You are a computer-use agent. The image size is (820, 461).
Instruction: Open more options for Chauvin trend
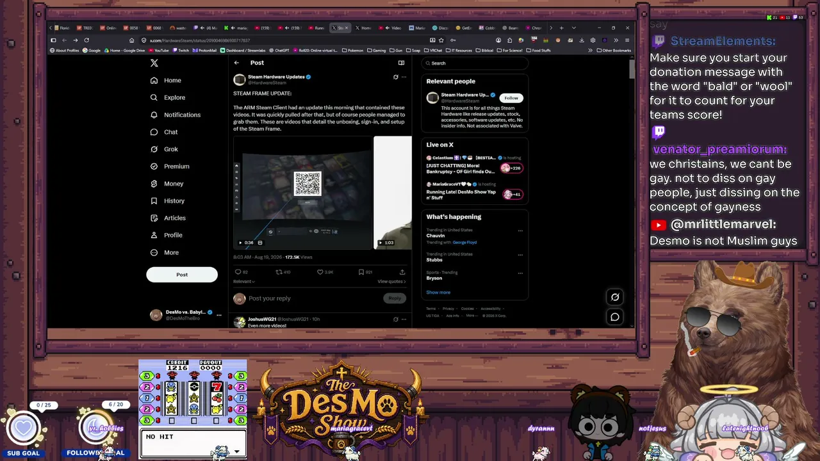click(x=520, y=230)
